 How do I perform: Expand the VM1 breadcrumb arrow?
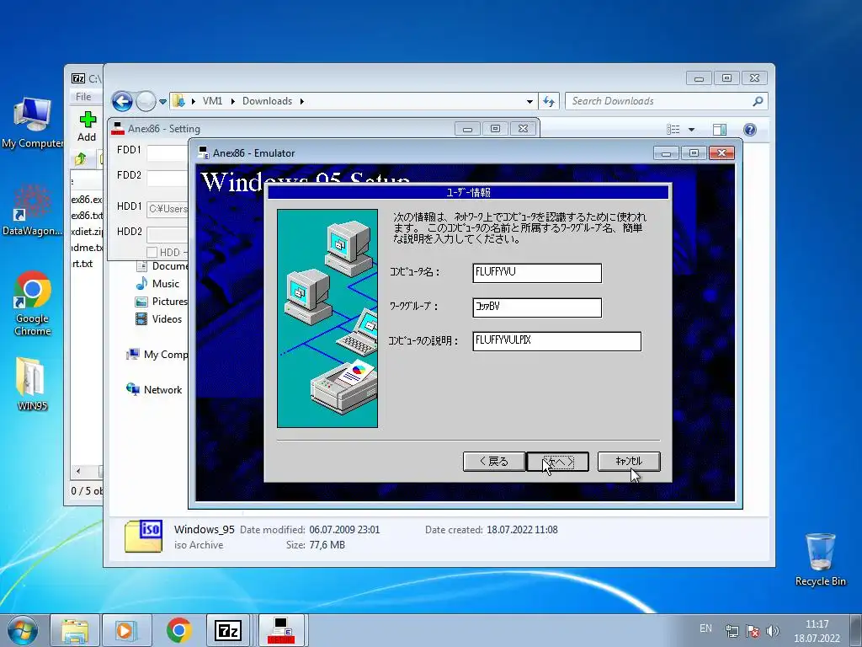pyautogui.click(x=232, y=101)
